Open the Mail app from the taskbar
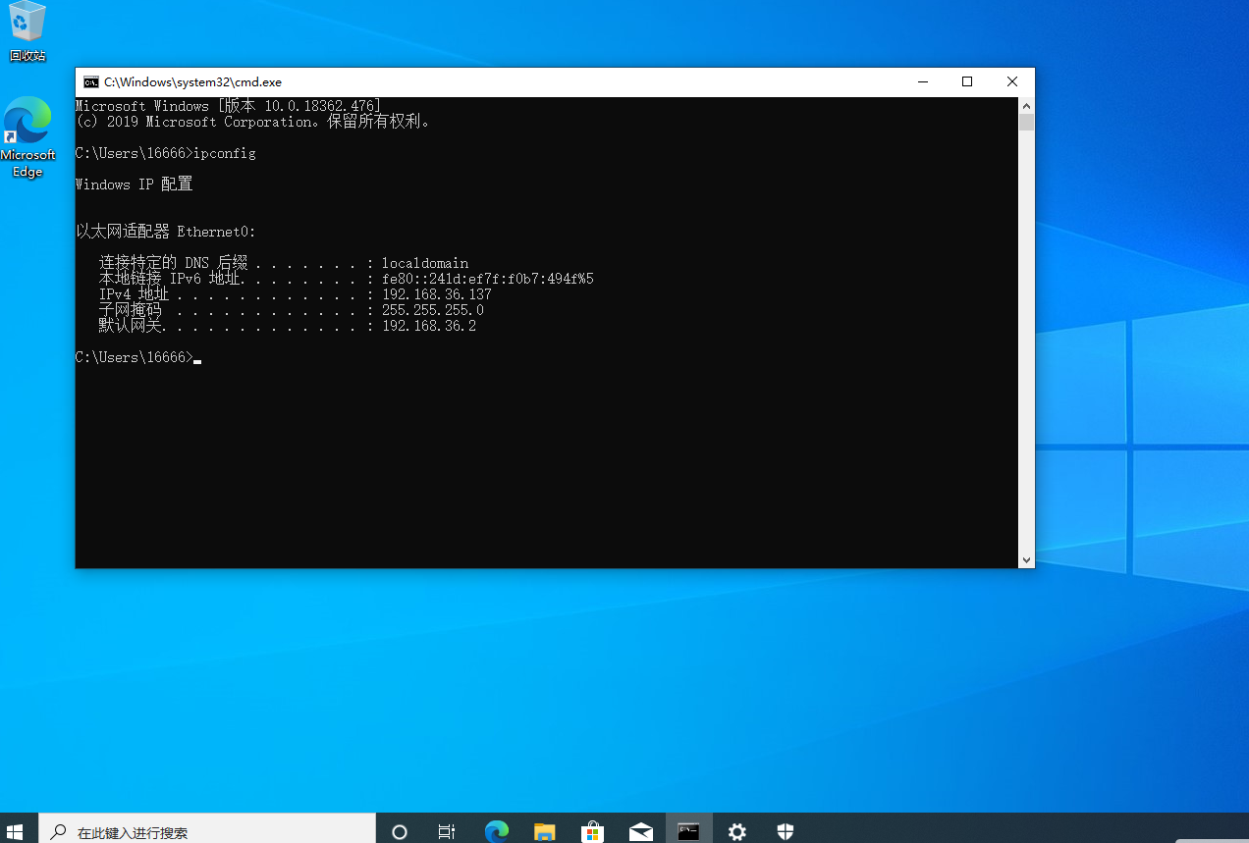 pyautogui.click(x=640, y=831)
